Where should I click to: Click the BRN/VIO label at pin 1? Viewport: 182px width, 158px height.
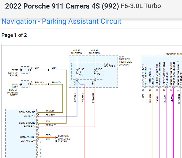50,111
